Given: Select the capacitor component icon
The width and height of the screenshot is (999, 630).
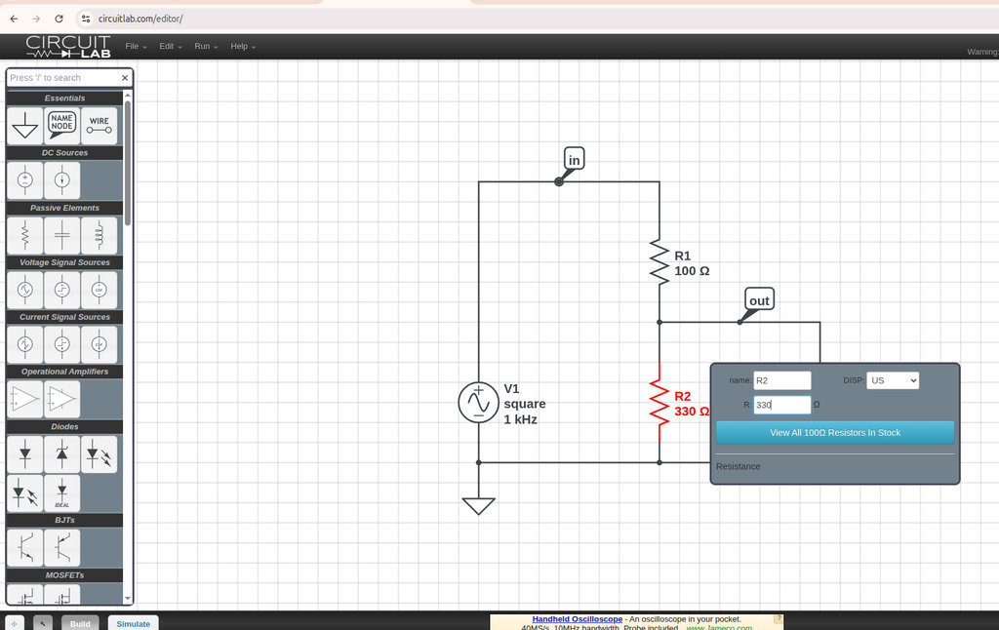Looking at the screenshot, I should 61,235.
